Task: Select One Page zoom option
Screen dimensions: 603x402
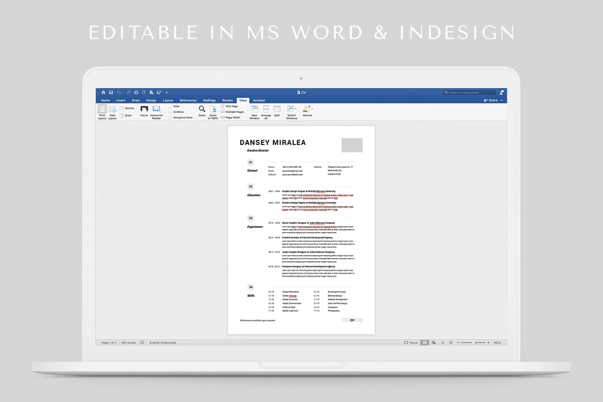Action: (x=229, y=106)
